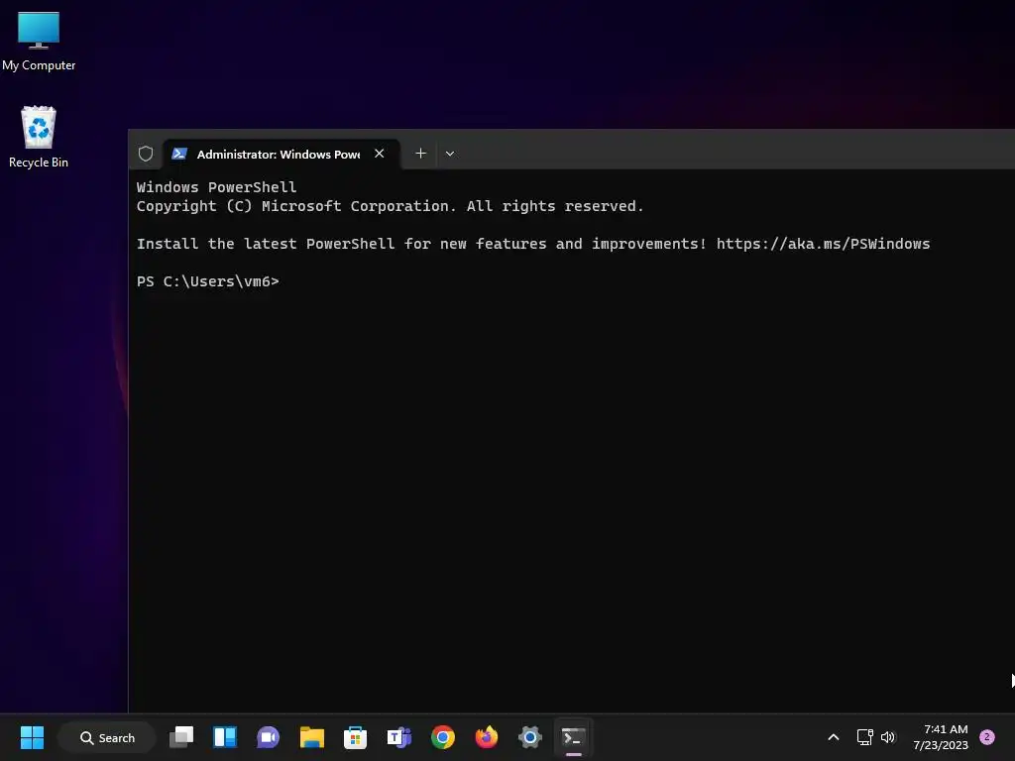Click the taskbar Search box
Screen dimensions: 1015x761
click(x=107, y=737)
